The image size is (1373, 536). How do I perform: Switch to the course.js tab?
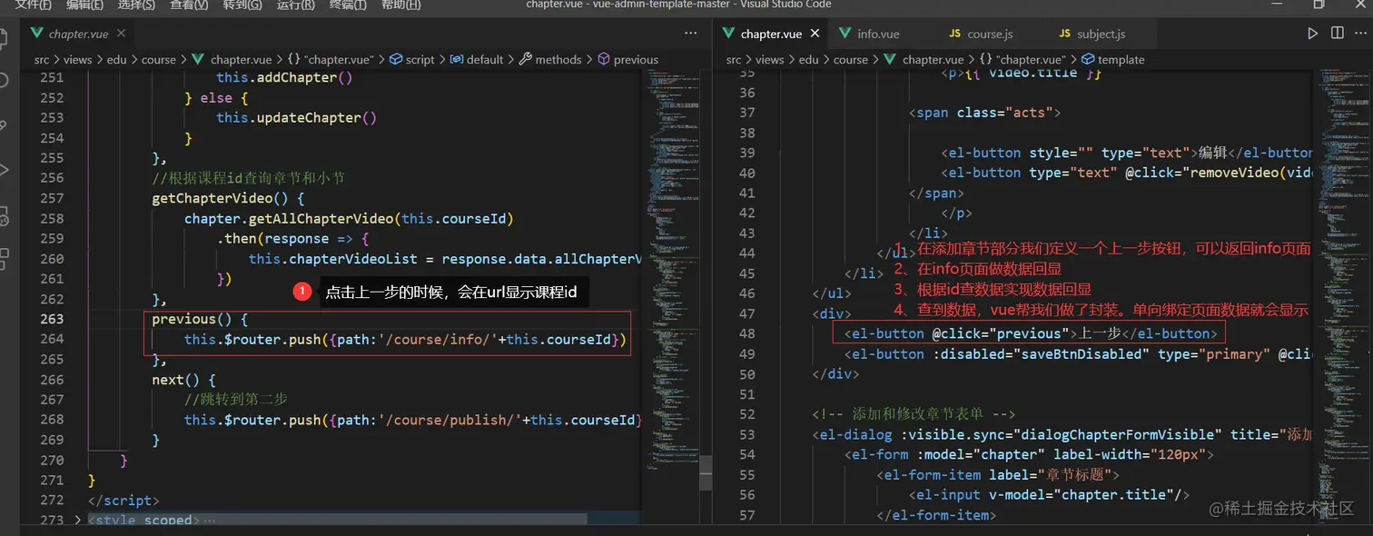[989, 34]
